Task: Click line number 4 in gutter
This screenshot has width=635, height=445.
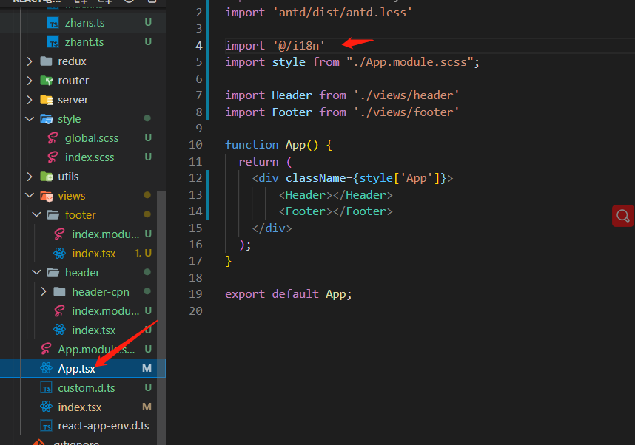Action: pos(199,46)
